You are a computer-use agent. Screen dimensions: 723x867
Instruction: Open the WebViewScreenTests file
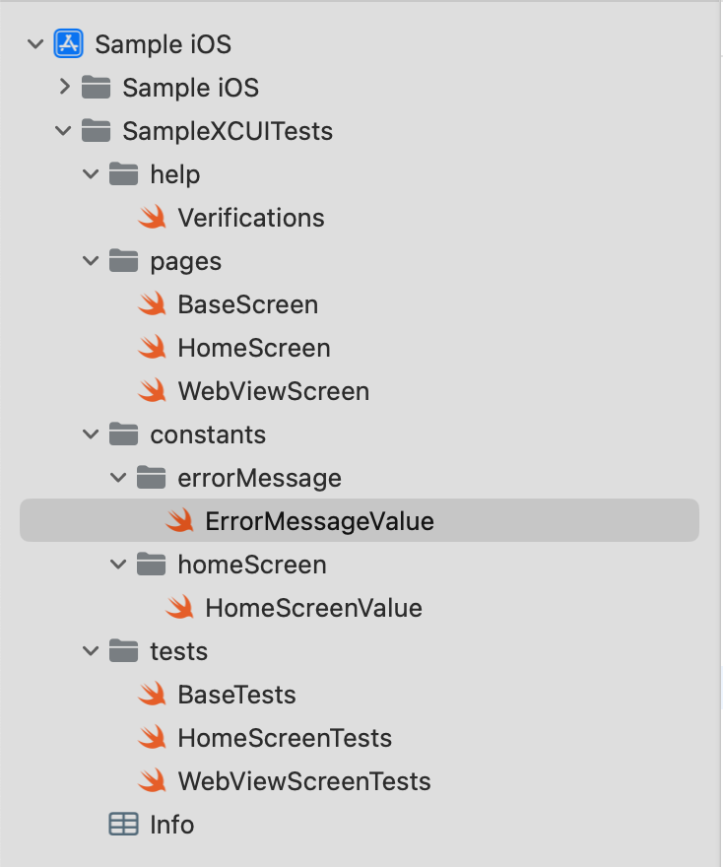[x=303, y=781]
